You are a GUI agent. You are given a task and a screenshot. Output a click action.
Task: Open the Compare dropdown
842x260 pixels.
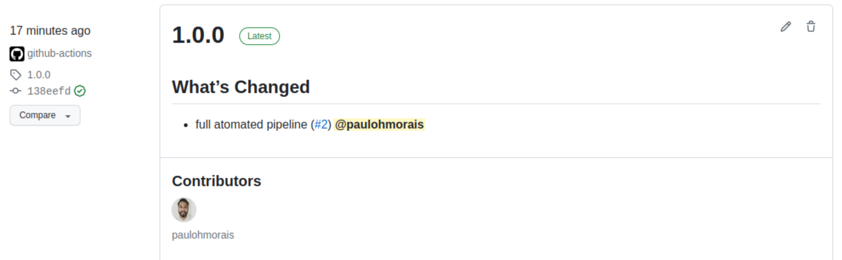pyautogui.click(x=45, y=115)
